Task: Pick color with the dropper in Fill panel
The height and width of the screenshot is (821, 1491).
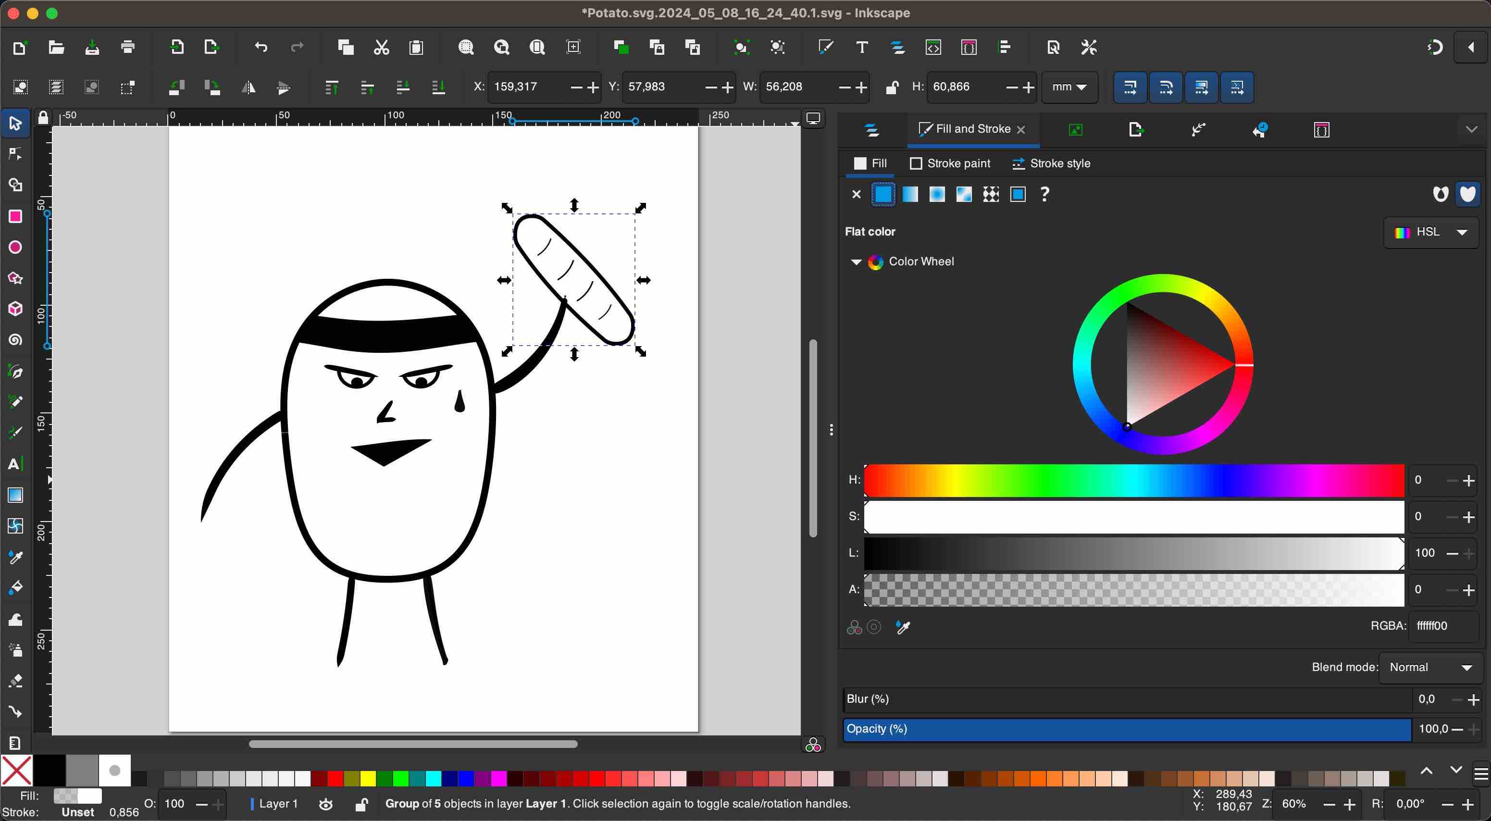Action: click(903, 627)
